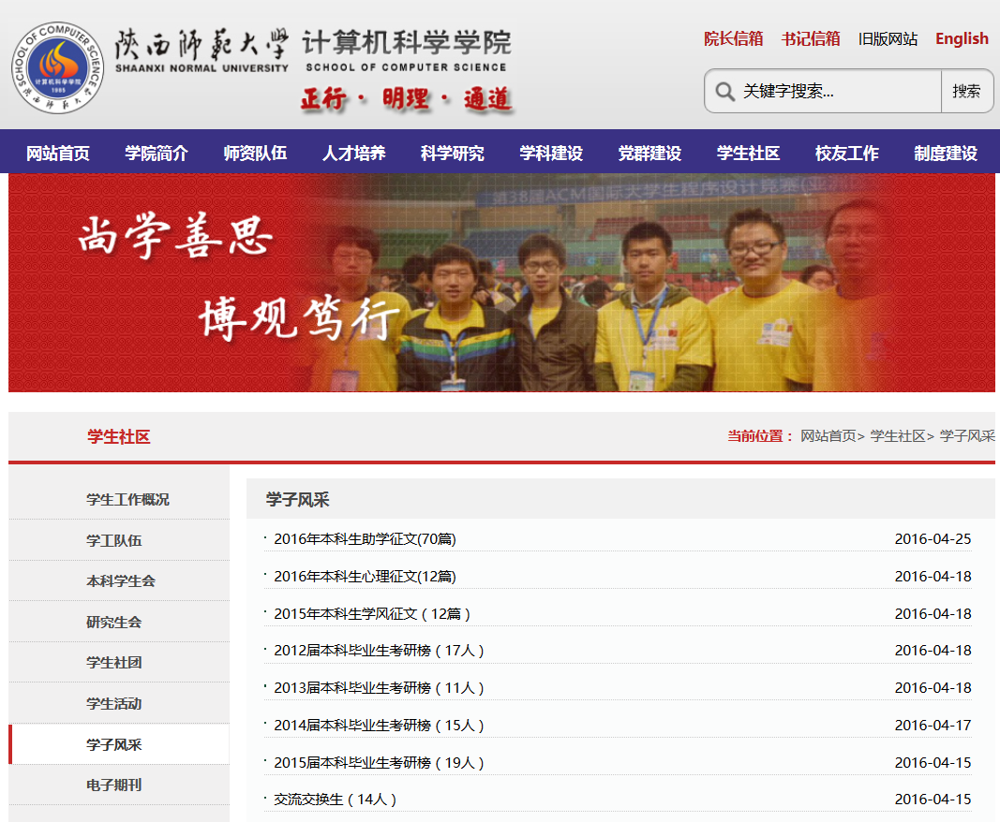
Task: Switch to the English site version
Action: pos(962,38)
